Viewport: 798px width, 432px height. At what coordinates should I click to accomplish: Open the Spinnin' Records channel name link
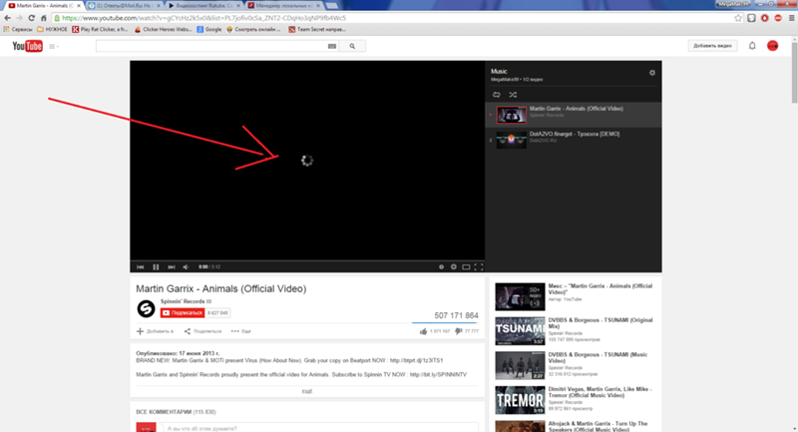tap(183, 301)
